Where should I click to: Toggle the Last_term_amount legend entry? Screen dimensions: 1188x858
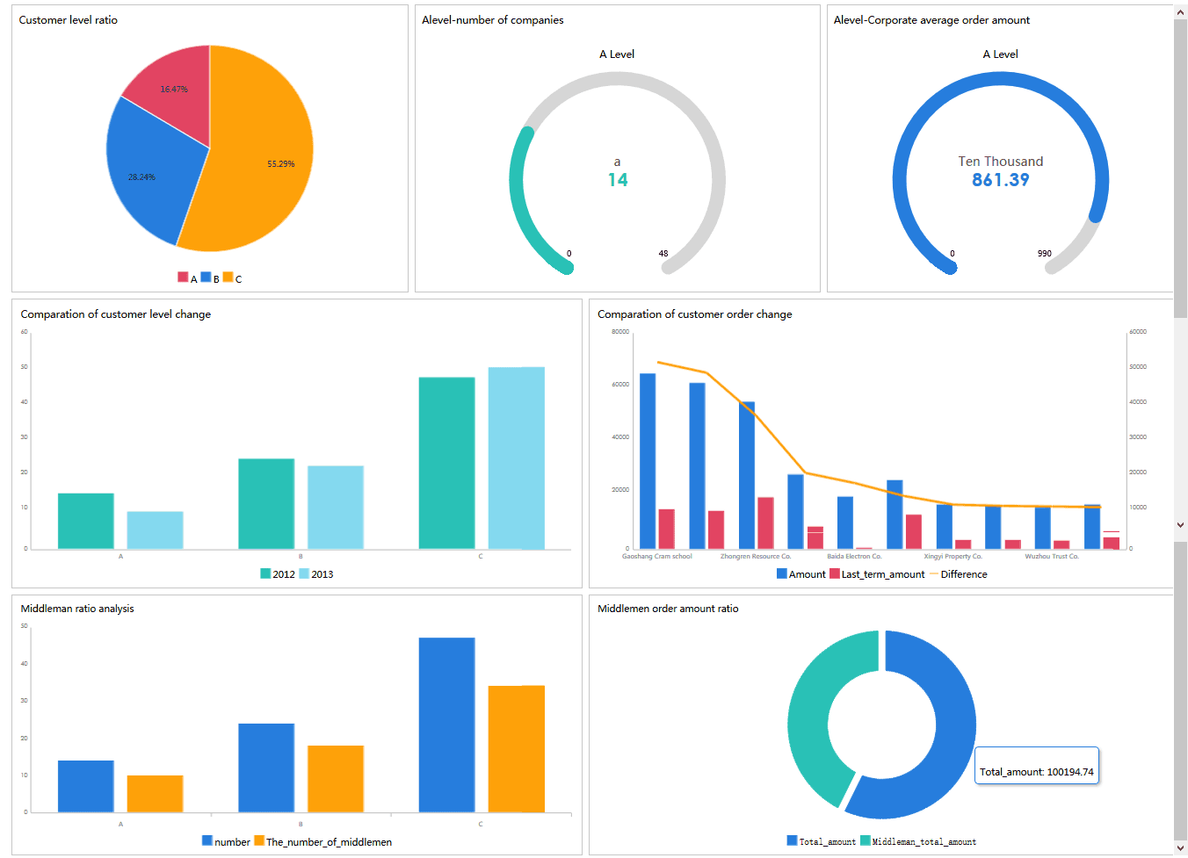pyautogui.click(x=877, y=574)
